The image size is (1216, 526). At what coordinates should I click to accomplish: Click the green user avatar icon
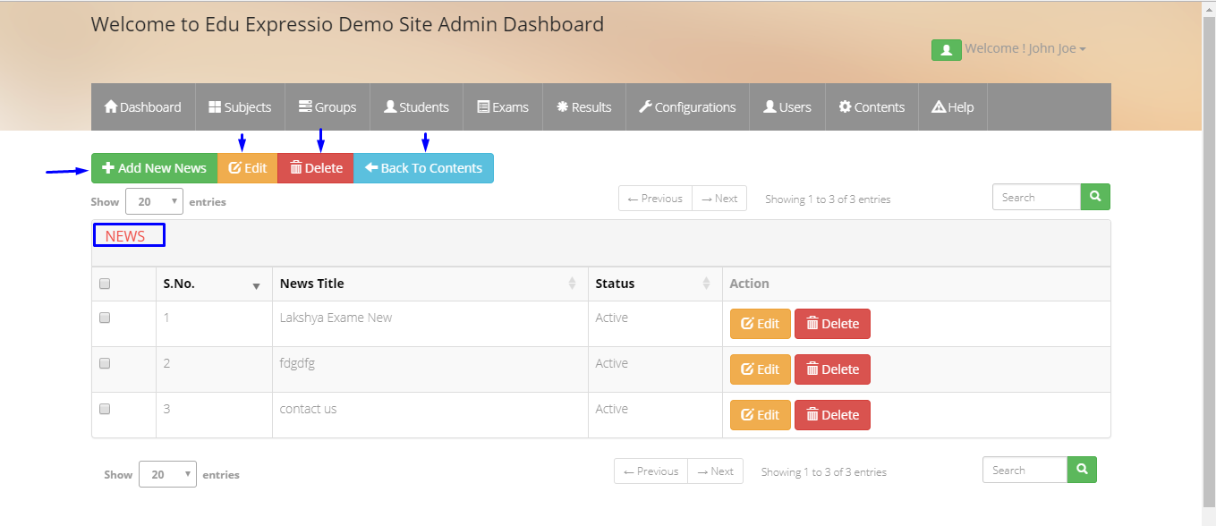946,49
